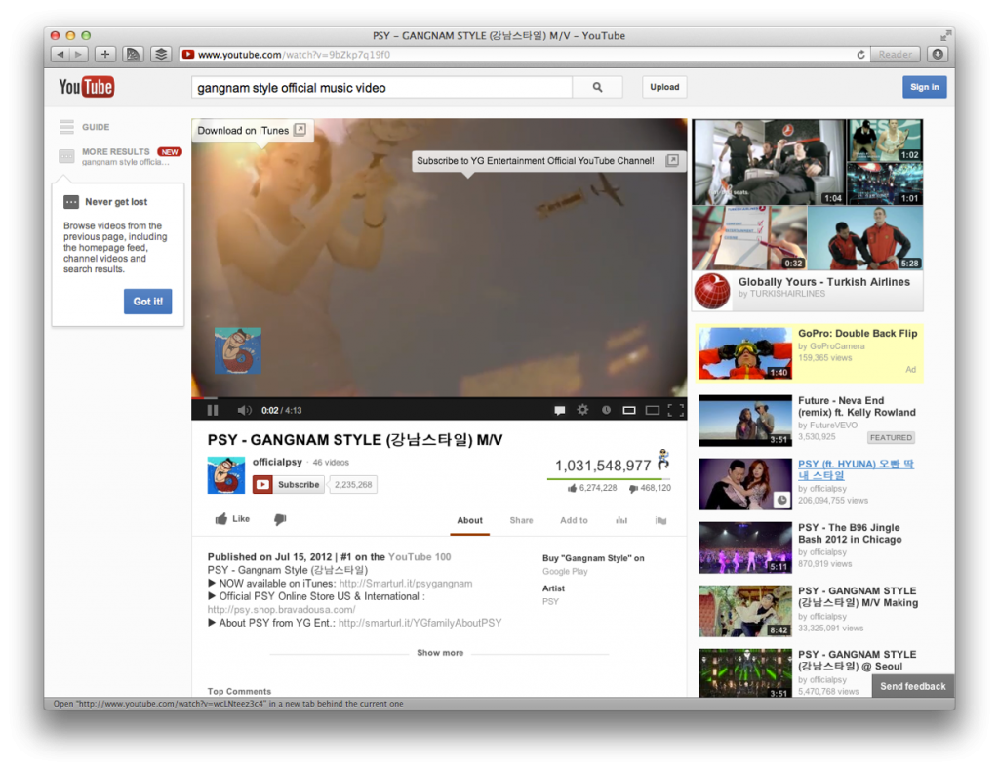Open Turkish Airlines 1:04 video thumbnail

tap(769, 162)
